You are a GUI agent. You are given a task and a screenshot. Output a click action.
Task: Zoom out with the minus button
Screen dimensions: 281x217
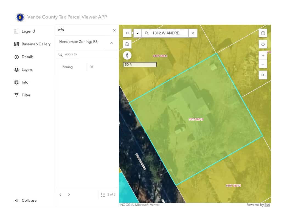tap(263, 64)
